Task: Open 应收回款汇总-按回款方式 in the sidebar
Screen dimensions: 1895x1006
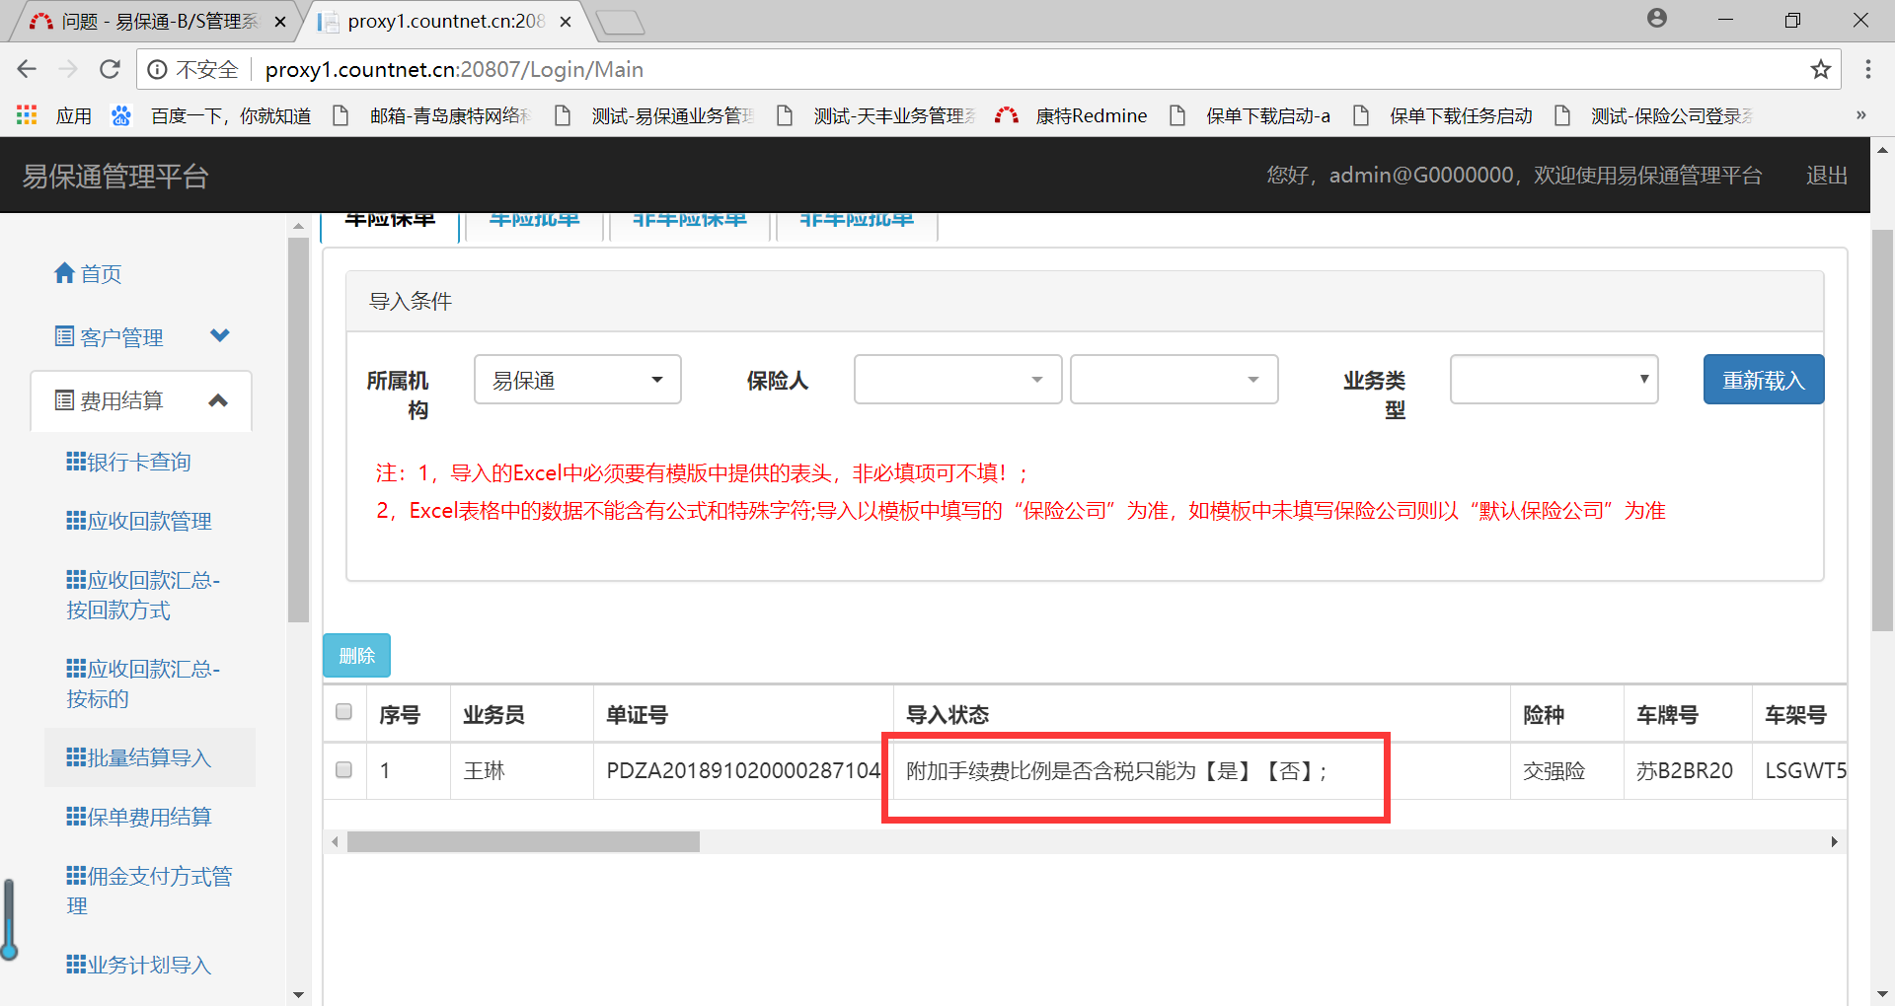Action: click(143, 595)
